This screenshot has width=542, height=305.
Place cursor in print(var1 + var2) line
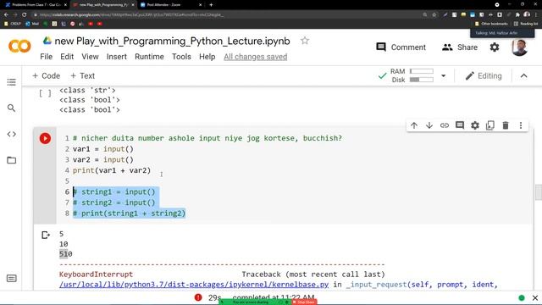pyautogui.click(x=112, y=170)
